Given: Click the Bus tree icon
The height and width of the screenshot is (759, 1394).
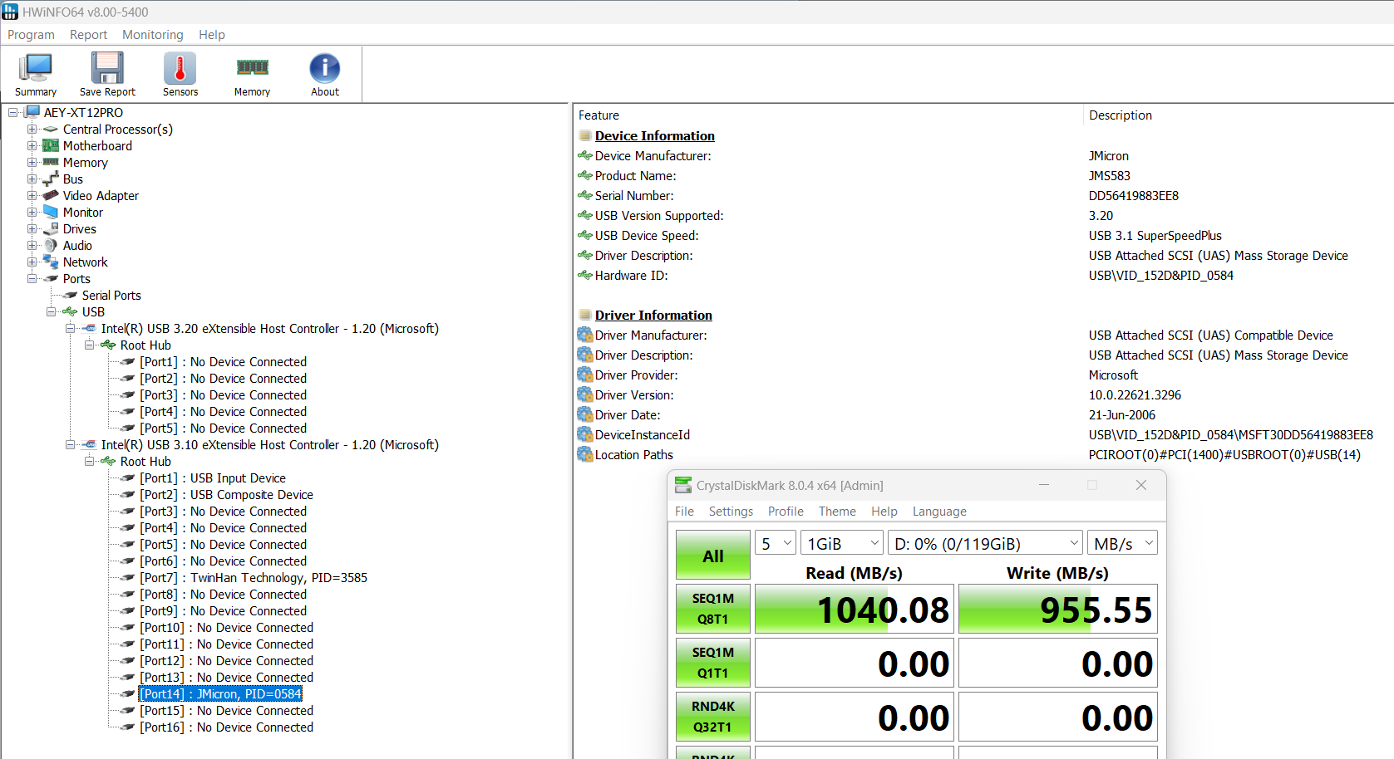Looking at the screenshot, I should 51,179.
